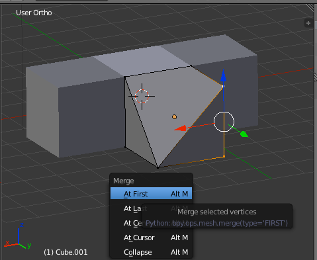The height and width of the screenshot is (260, 317).
Task: Click the 3D cursor crosshair
Action: (x=142, y=96)
